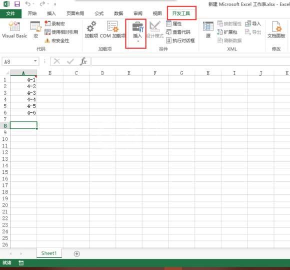Select column H header

coord(208,73)
